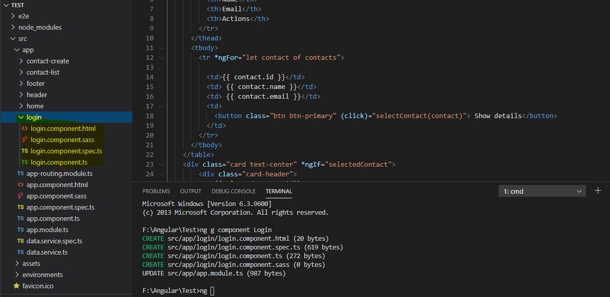Click the HTML icon beside login.component.html
The width and height of the screenshot is (610, 297).
(x=25, y=129)
